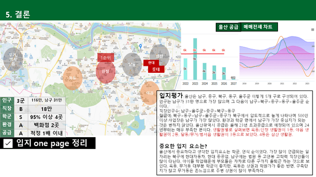This screenshot has height=177, width=316.
Task: Select the 직장 header cell
Action: pos(7,109)
